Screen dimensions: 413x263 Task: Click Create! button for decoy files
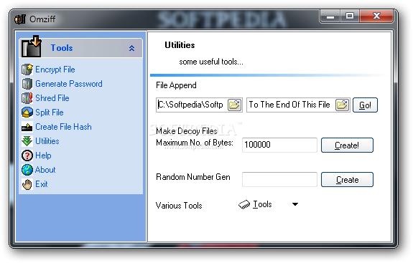347,145
